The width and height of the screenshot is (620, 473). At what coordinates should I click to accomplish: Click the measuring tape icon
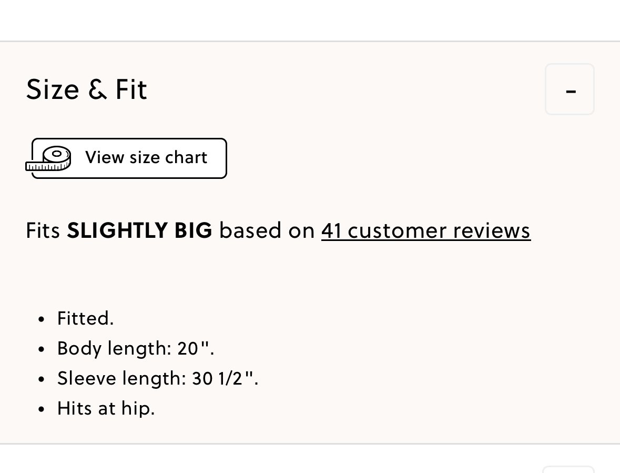point(48,158)
